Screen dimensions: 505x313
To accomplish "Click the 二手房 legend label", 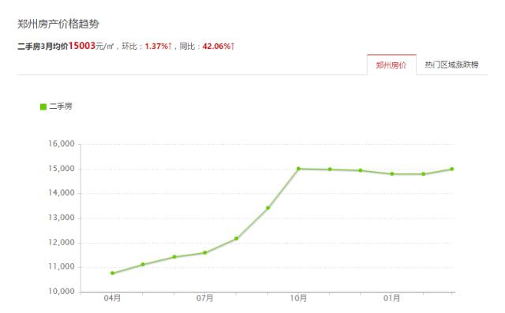I will [61, 106].
